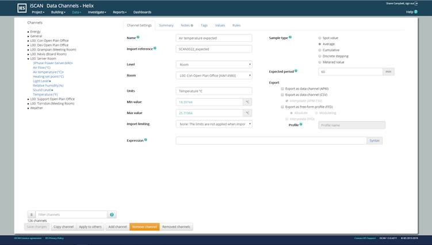Viewport: 432px width, 245px height.
Task: Open the Level dropdown
Action: (x=214, y=64)
